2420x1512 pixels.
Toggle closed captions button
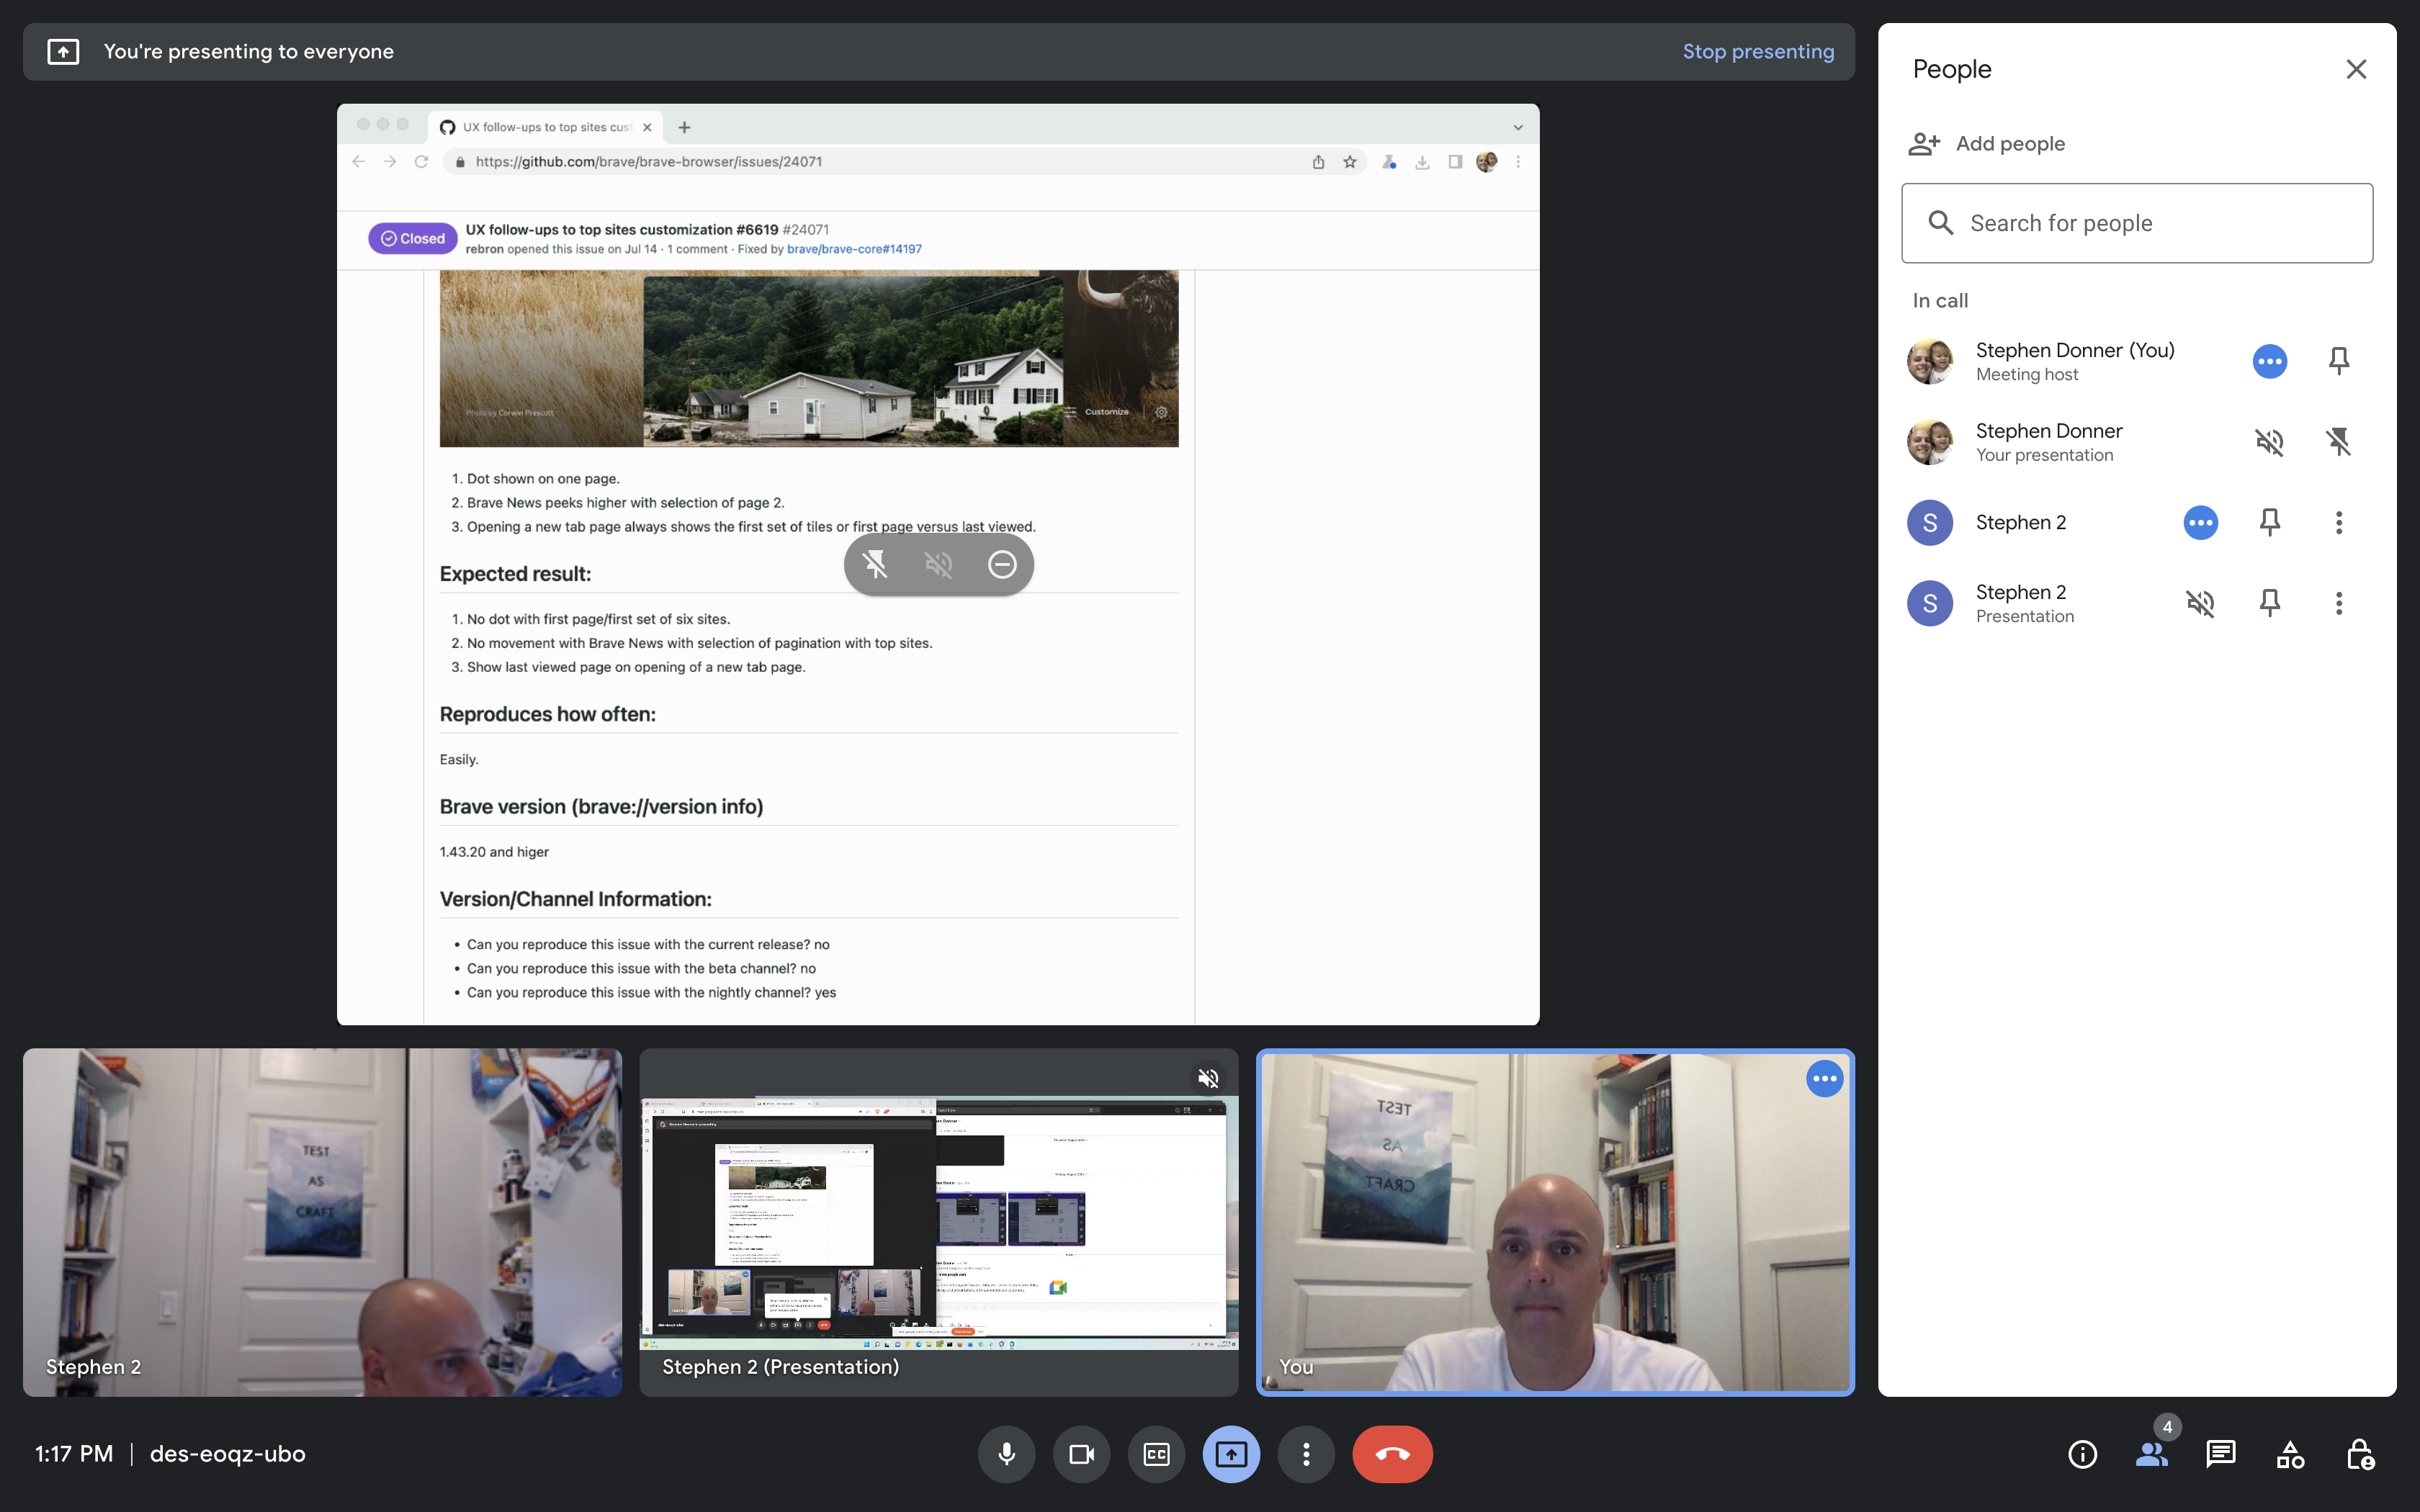(x=1156, y=1454)
